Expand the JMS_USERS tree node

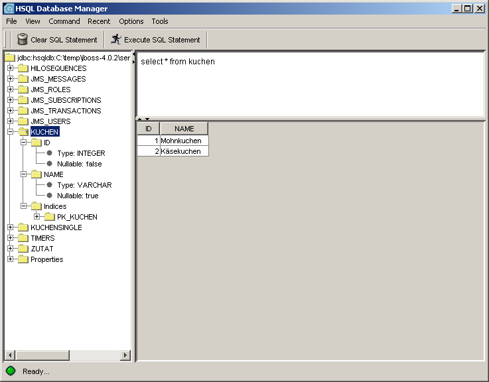(11, 121)
